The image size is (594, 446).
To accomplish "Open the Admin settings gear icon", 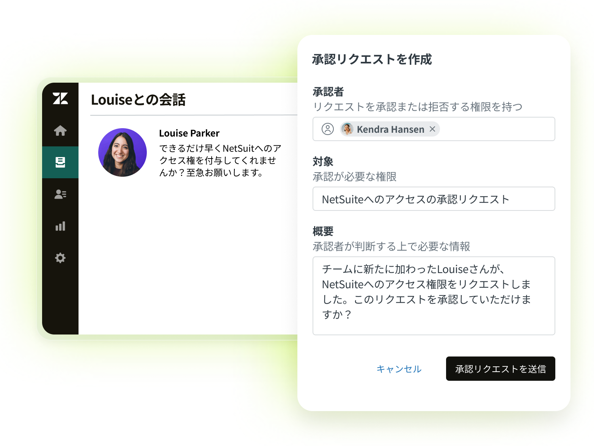I will point(60,258).
